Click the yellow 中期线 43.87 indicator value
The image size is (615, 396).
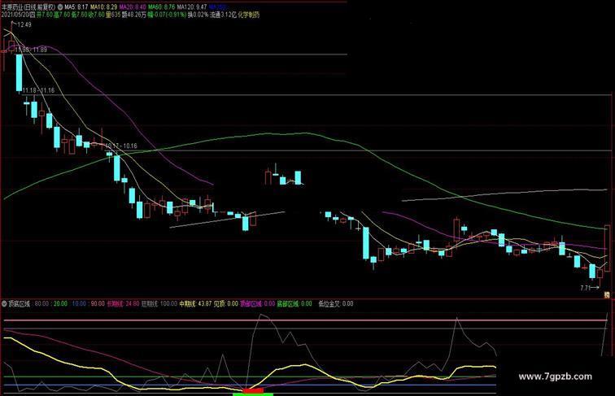tap(195, 303)
